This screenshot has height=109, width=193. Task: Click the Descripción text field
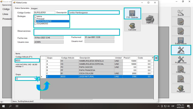coord(94,12)
